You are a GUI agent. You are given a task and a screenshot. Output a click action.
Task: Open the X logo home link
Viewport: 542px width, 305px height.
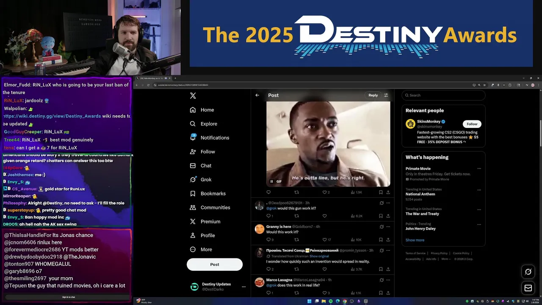click(x=193, y=96)
